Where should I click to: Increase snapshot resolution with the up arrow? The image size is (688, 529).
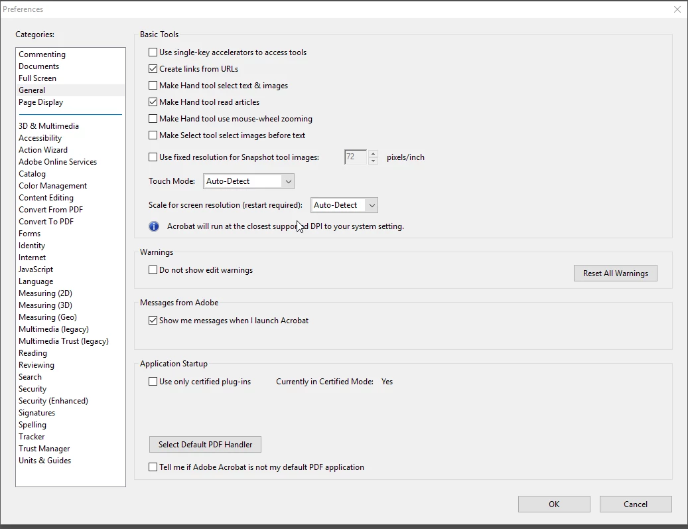point(373,153)
